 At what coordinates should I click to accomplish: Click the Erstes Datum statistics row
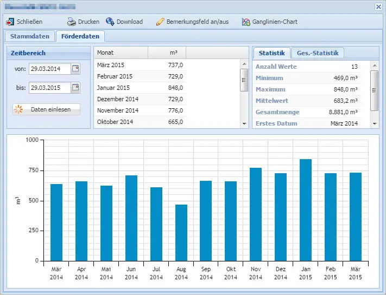307,123
